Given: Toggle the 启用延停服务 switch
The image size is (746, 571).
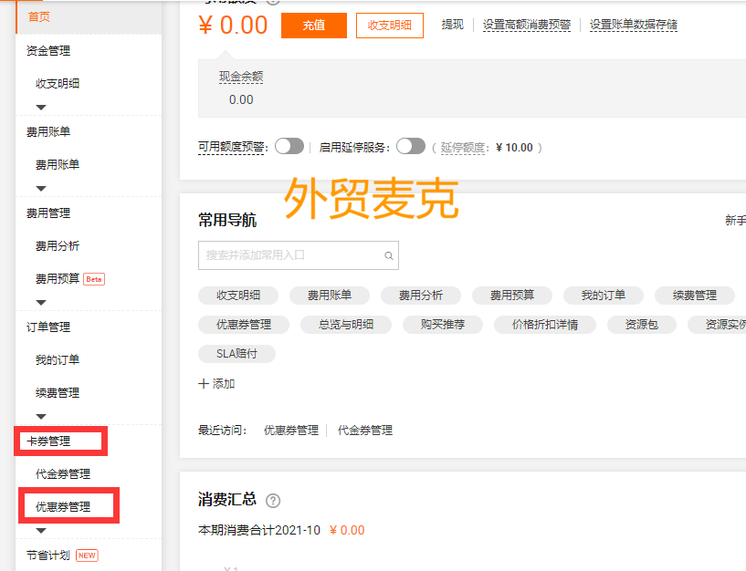Looking at the screenshot, I should pyautogui.click(x=411, y=146).
